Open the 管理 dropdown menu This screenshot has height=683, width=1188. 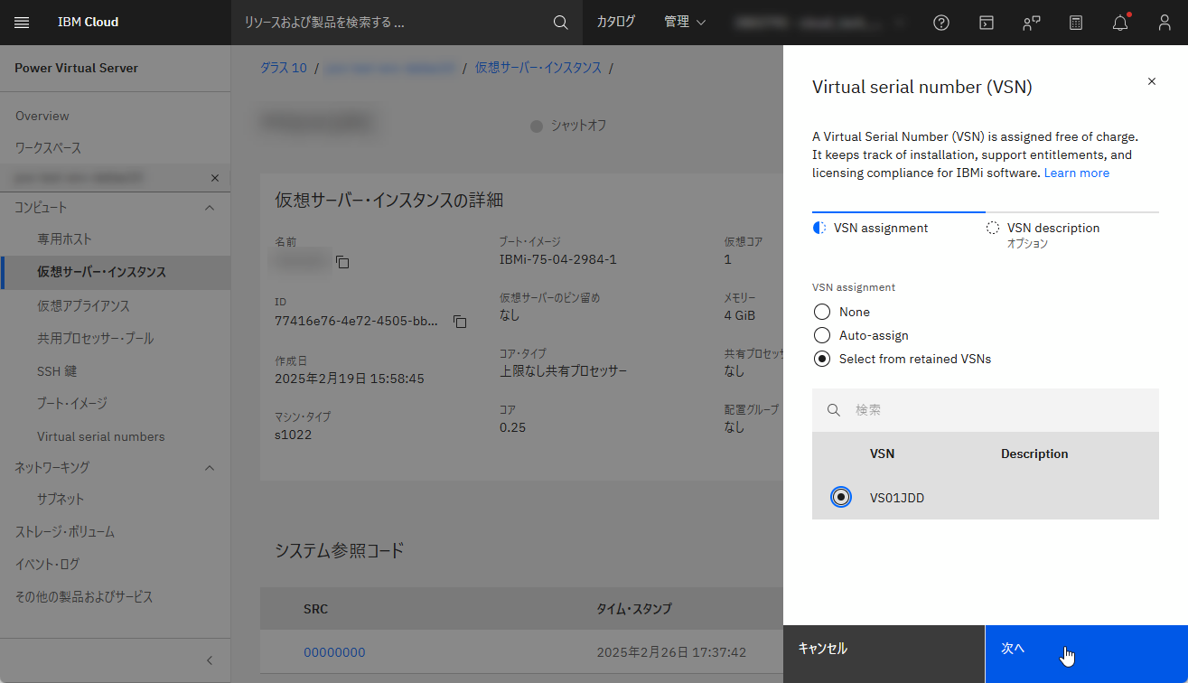685,23
